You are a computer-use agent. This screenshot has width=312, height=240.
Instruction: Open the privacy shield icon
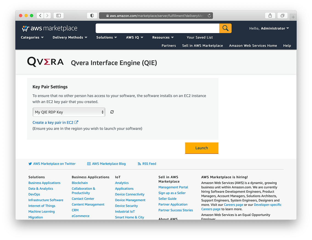tap(92, 16)
